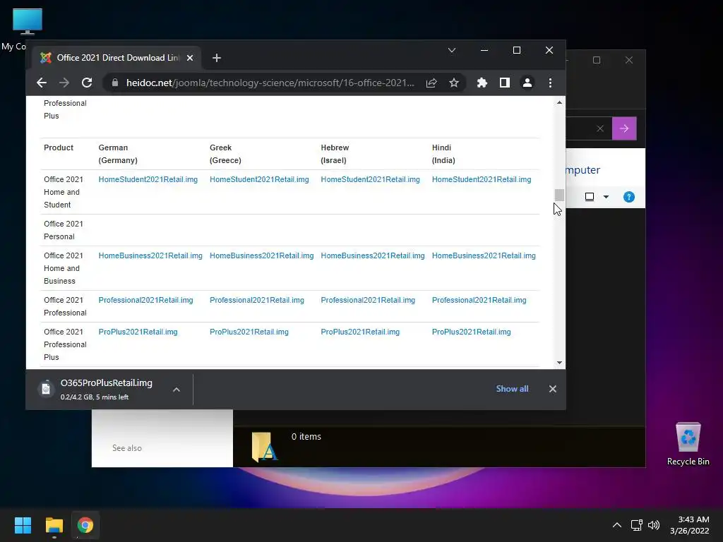
Task: Click the purple go arrow in background window
Action: pyautogui.click(x=624, y=128)
